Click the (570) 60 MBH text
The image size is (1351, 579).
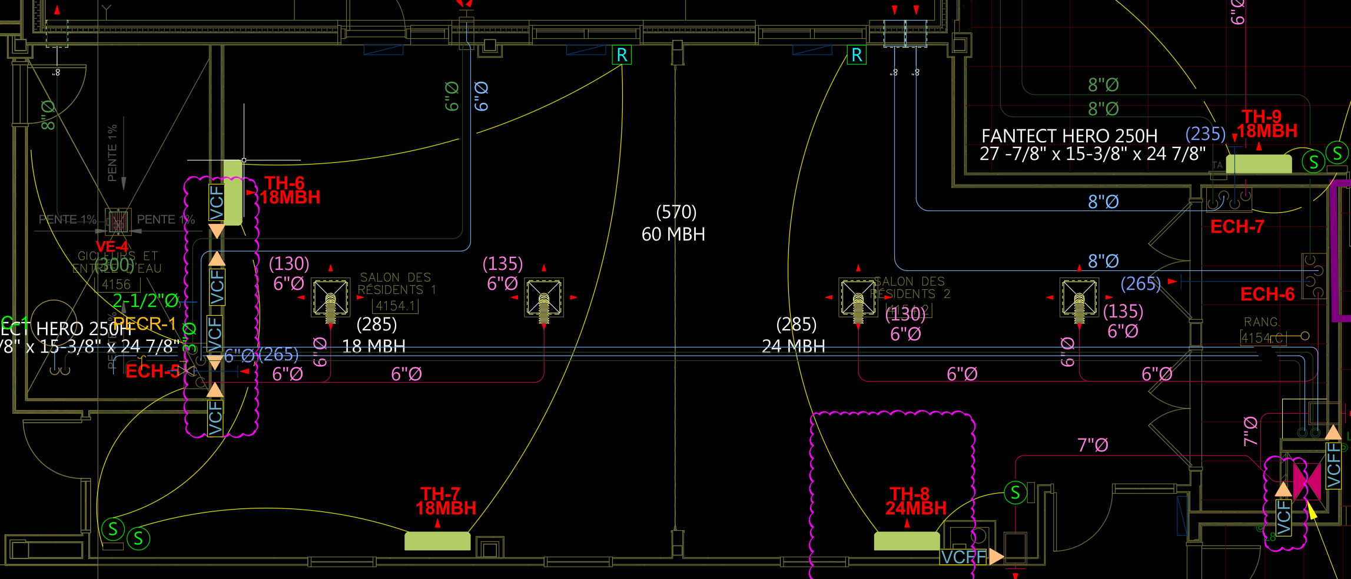pos(674,223)
